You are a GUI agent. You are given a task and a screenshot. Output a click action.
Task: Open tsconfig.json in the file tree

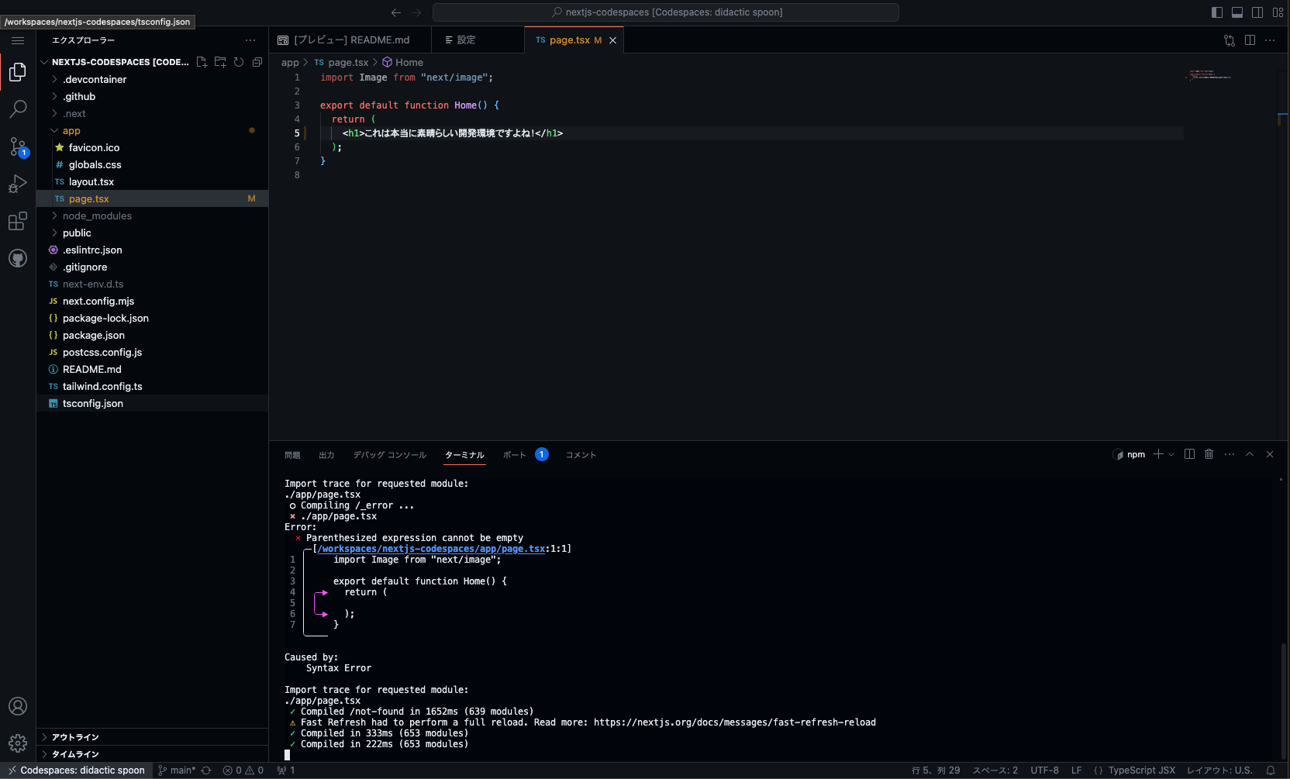point(153,404)
